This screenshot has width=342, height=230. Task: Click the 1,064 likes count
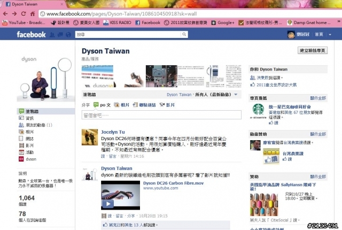(27, 198)
